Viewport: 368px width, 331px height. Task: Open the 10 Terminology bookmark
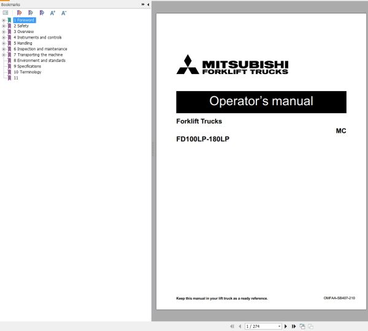[x=28, y=72]
